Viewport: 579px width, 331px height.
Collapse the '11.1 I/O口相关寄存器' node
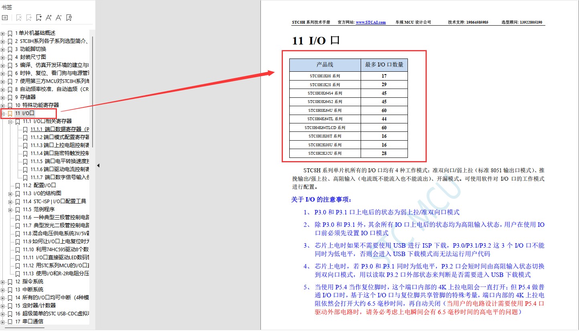pos(10,121)
